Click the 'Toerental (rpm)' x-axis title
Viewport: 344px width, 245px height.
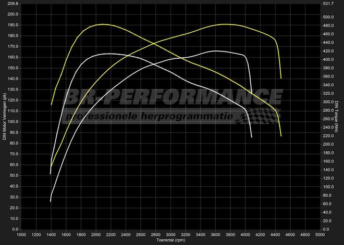click(x=170, y=241)
